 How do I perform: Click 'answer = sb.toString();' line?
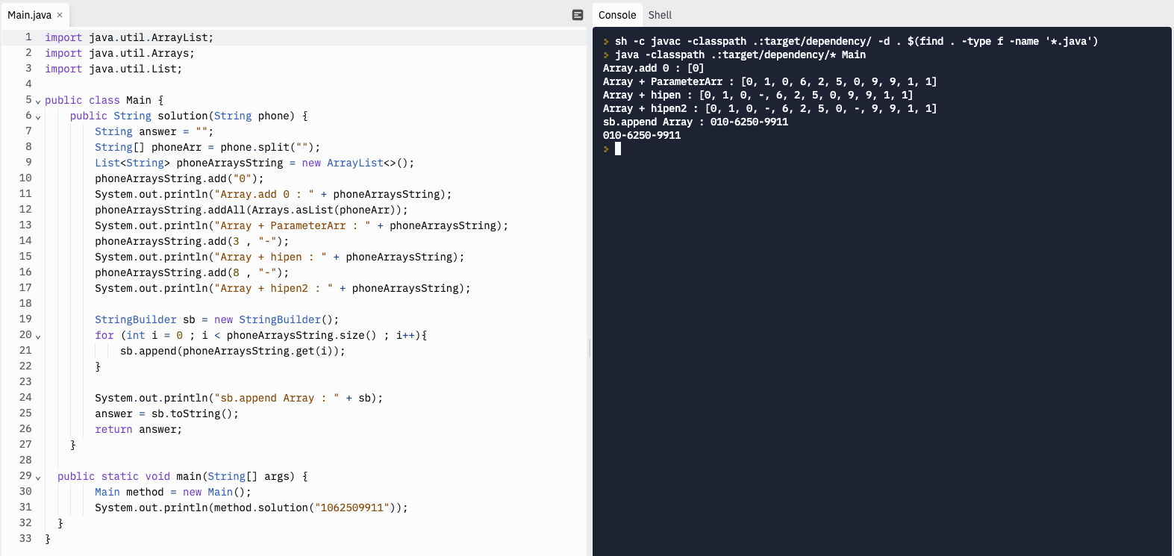(166, 413)
